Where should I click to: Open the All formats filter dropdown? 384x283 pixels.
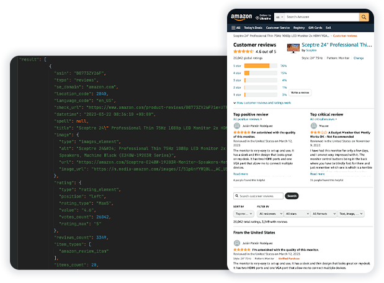324,214
